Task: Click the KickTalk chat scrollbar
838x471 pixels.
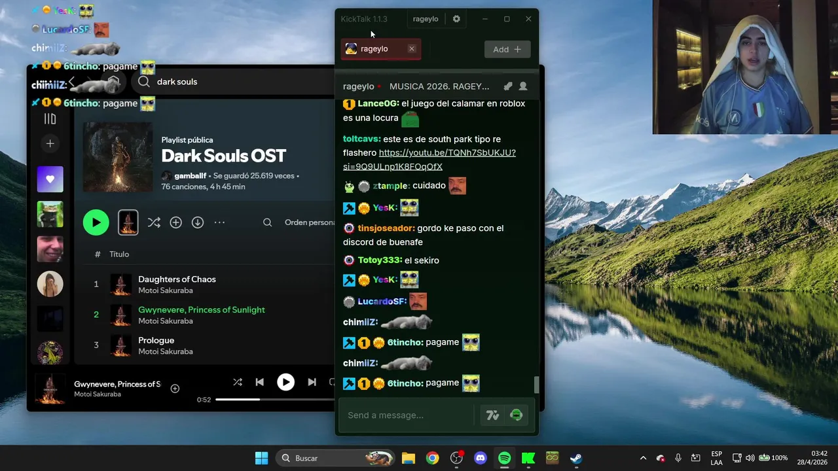Action: click(537, 385)
